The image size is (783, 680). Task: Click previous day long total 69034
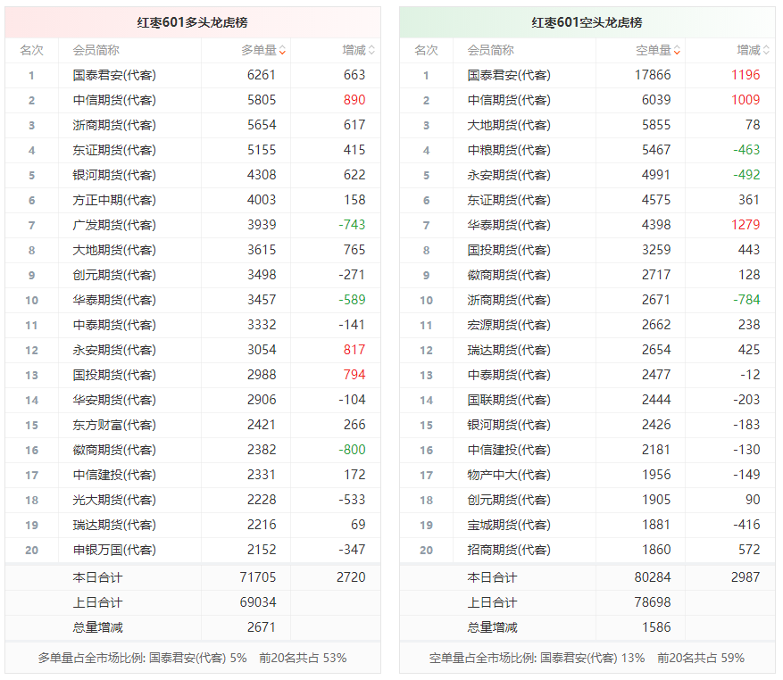click(258, 602)
